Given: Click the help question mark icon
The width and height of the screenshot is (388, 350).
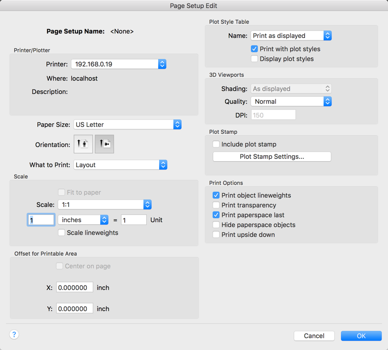Looking at the screenshot, I should tap(14, 335).
